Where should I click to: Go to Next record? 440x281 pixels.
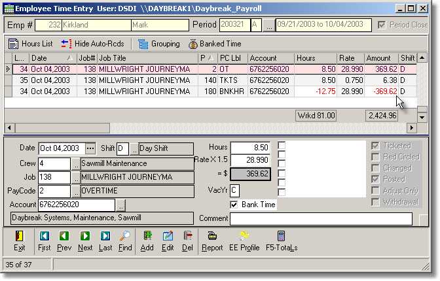click(x=85, y=241)
